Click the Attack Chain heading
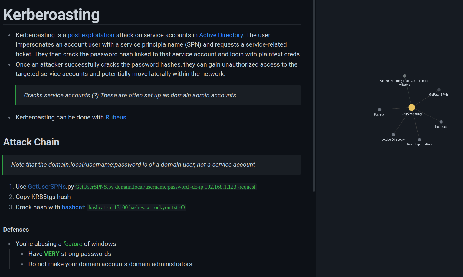 [31, 142]
